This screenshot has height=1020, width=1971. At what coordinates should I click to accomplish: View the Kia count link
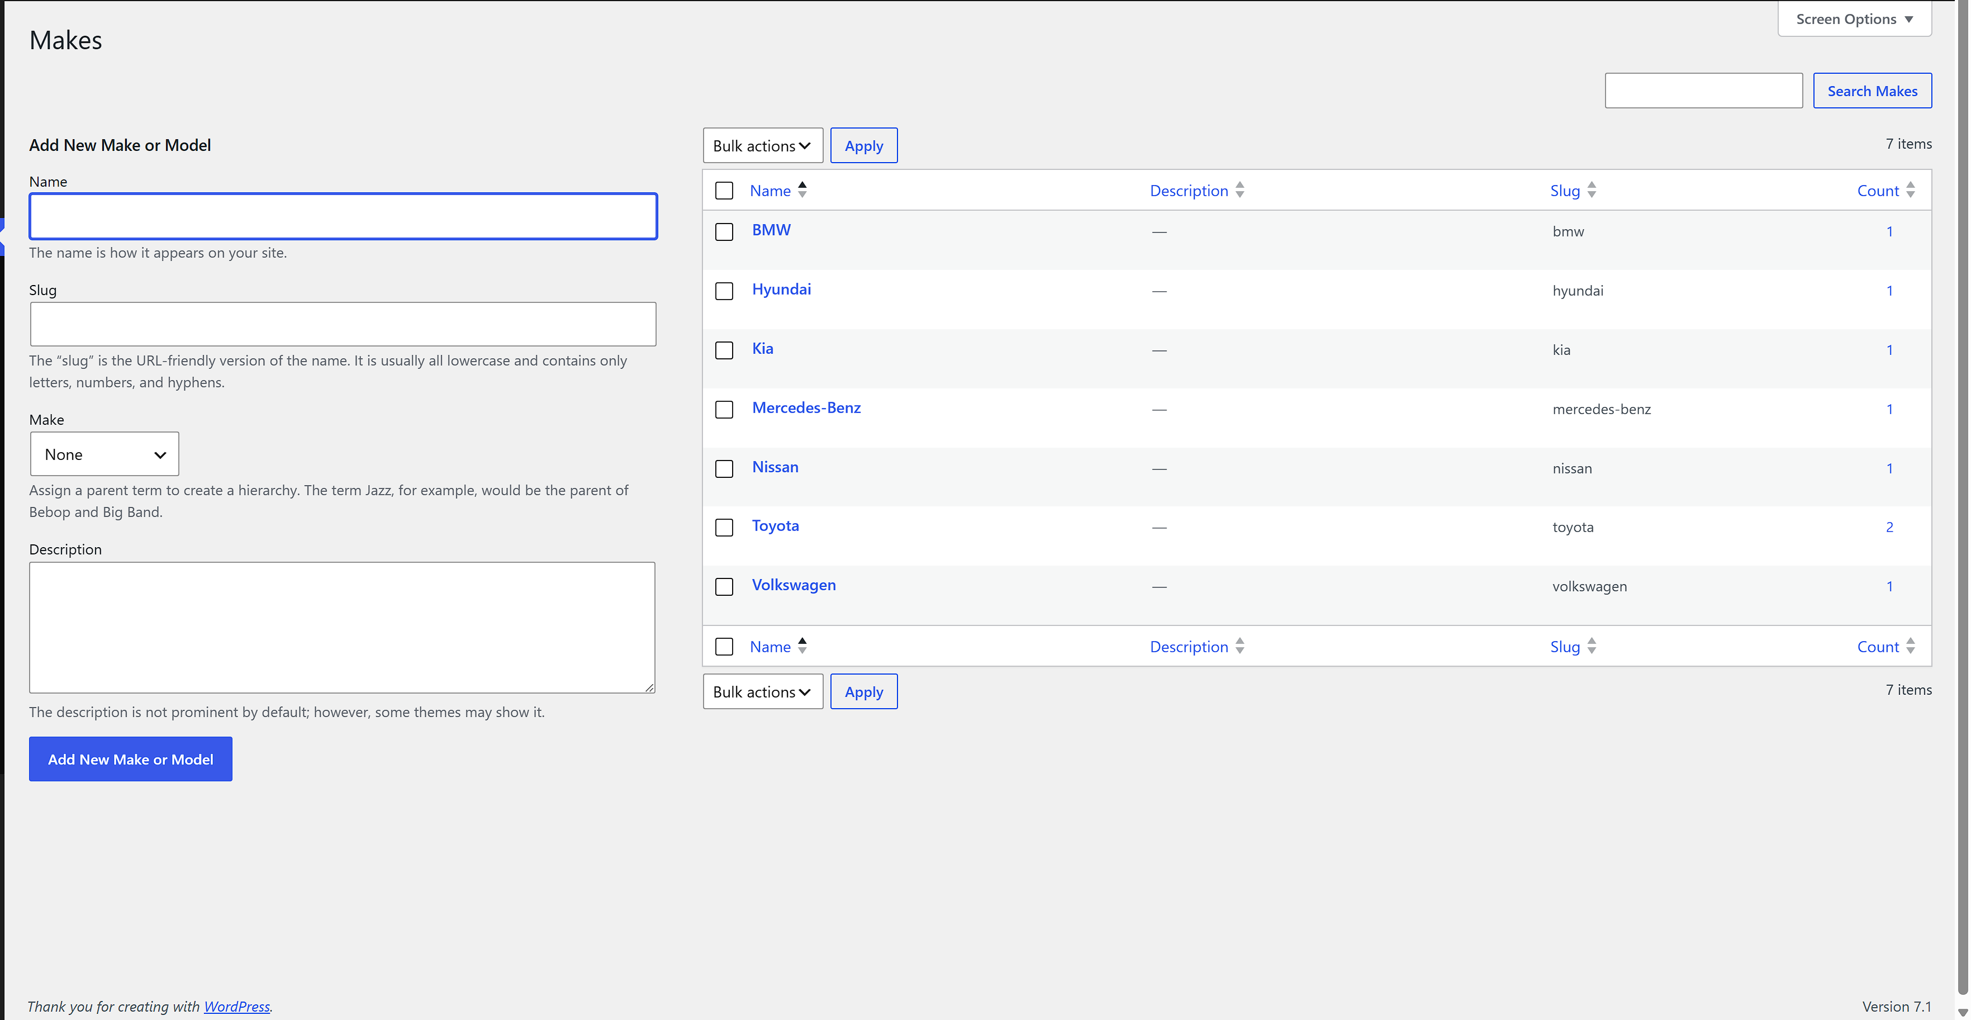tap(1889, 350)
